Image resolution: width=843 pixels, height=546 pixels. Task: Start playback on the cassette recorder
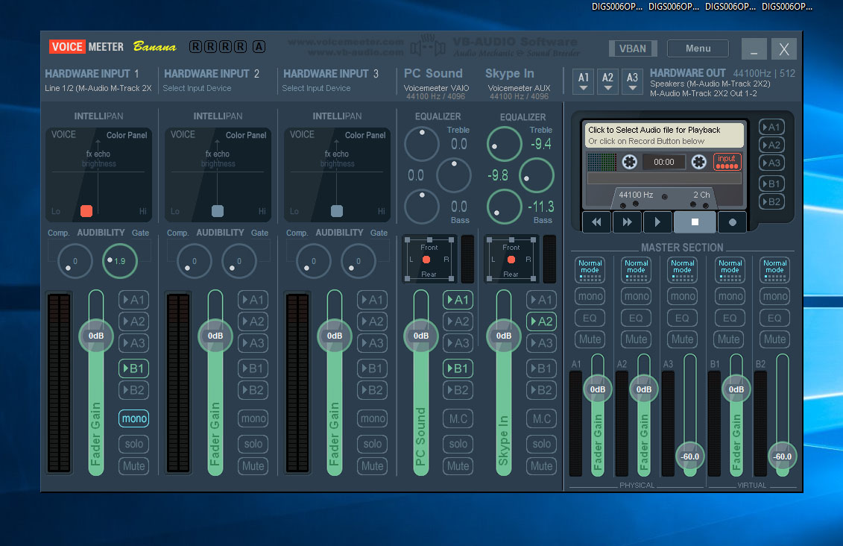(657, 222)
